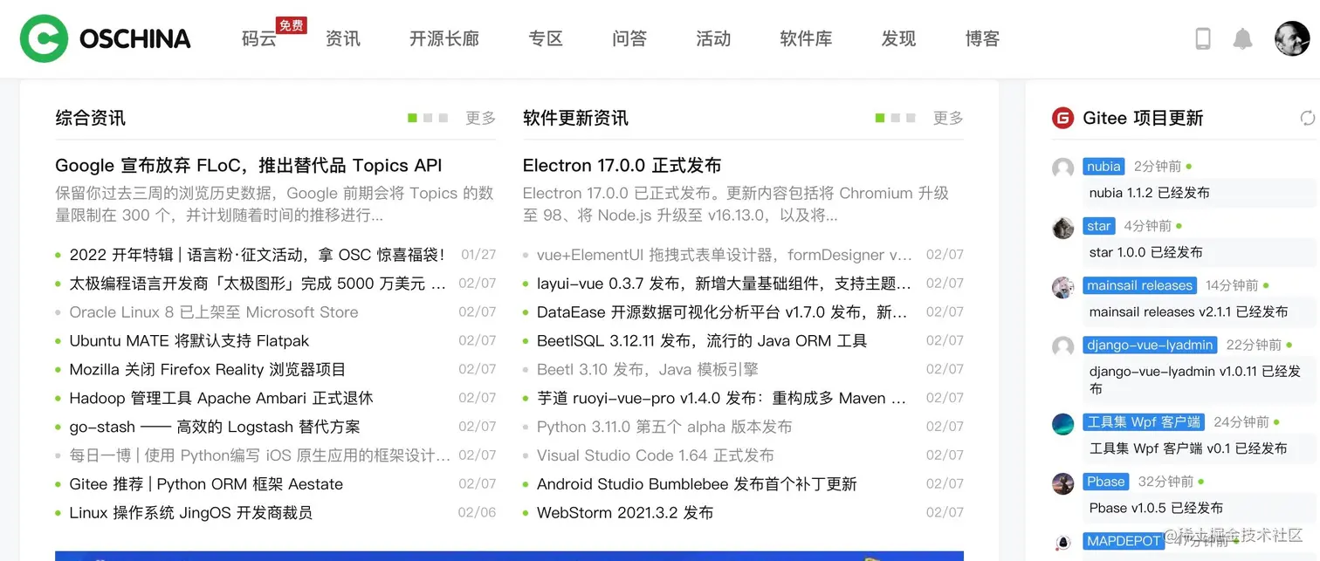The width and height of the screenshot is (1320, 561).
Task: Open go-stash Logstash 替代方案 article
Action: 215,427
